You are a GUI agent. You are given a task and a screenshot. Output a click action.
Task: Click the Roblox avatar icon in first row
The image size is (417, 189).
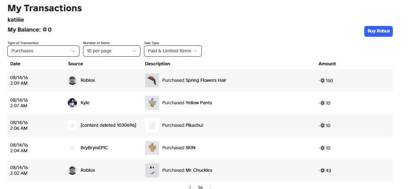[72, 80]
